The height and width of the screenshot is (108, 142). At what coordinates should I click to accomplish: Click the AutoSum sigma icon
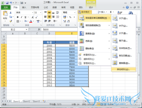click(111, 12)
